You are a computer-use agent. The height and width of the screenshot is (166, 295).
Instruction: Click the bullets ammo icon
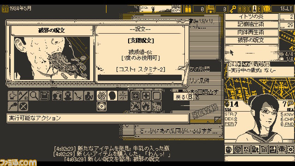[188, 9]
